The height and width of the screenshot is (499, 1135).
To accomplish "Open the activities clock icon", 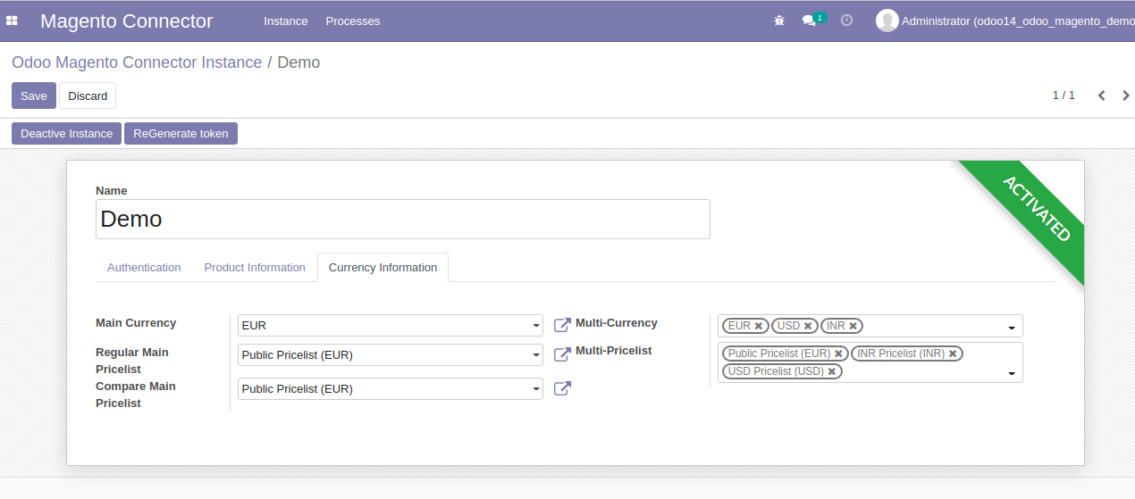I will coord(847,21).
